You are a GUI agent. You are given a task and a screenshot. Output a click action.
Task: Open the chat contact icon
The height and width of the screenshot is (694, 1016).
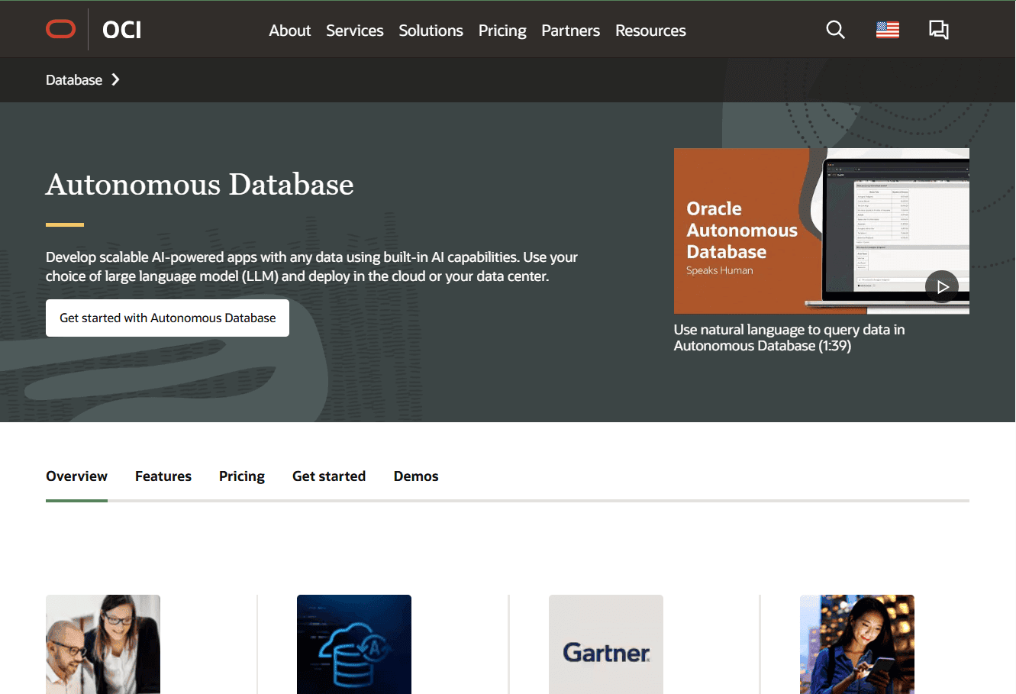938,30
